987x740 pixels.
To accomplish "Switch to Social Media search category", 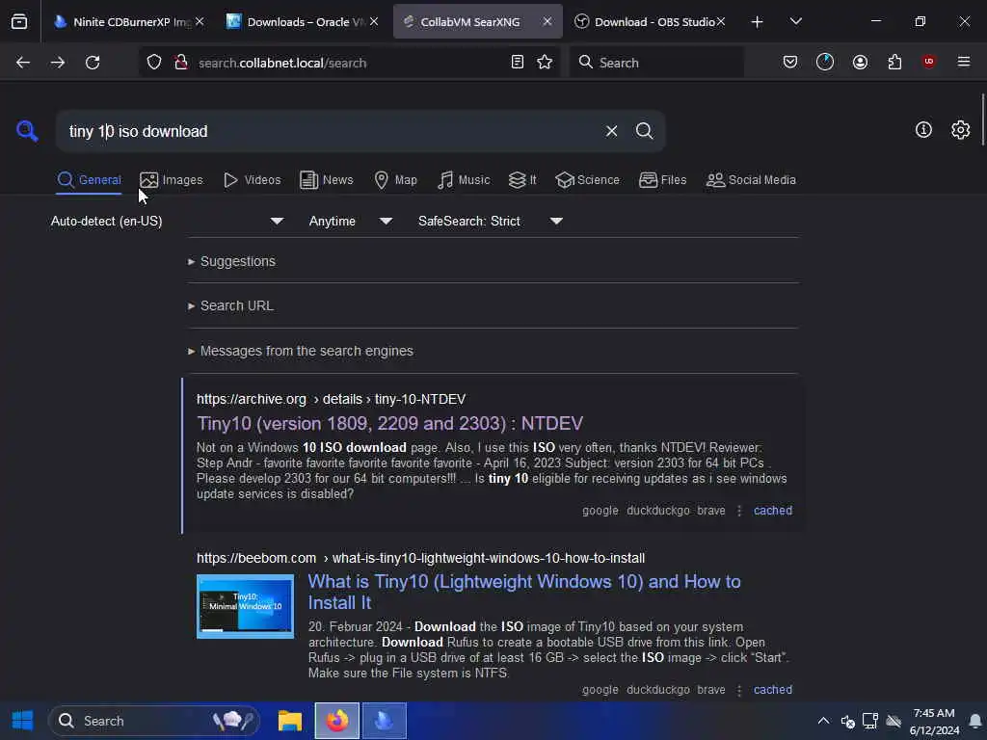I will (751, 180).
